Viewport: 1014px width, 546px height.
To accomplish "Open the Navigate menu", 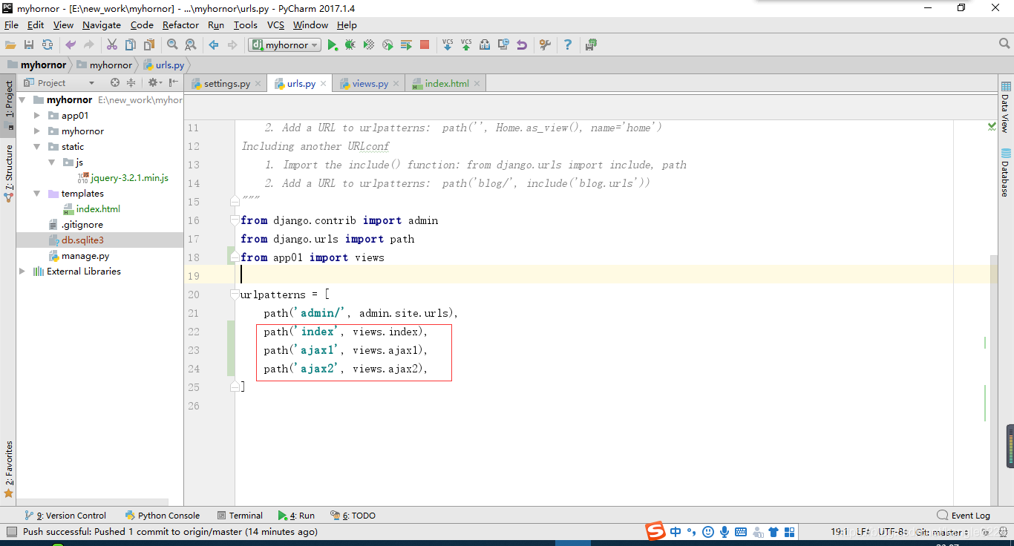I will (x=102, y=24).
